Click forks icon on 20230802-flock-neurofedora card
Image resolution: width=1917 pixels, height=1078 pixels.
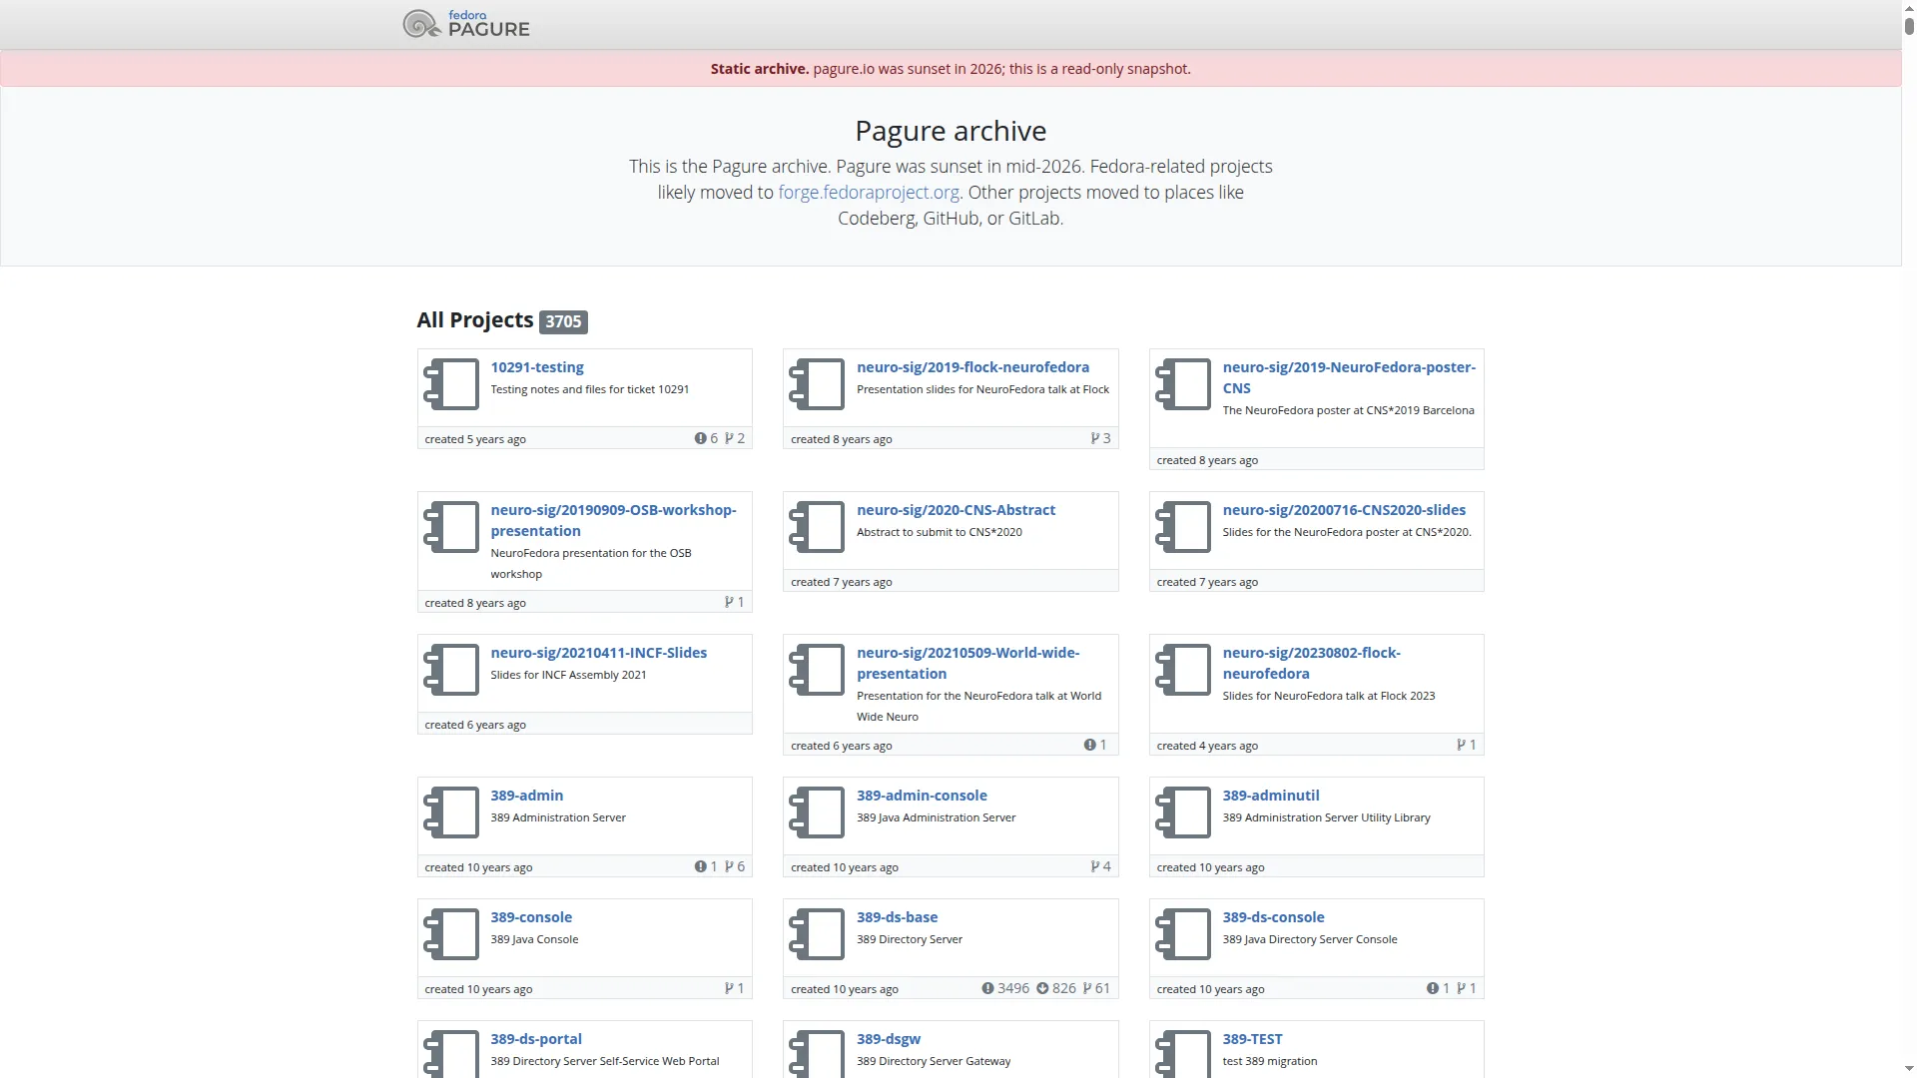point(1462,746)
